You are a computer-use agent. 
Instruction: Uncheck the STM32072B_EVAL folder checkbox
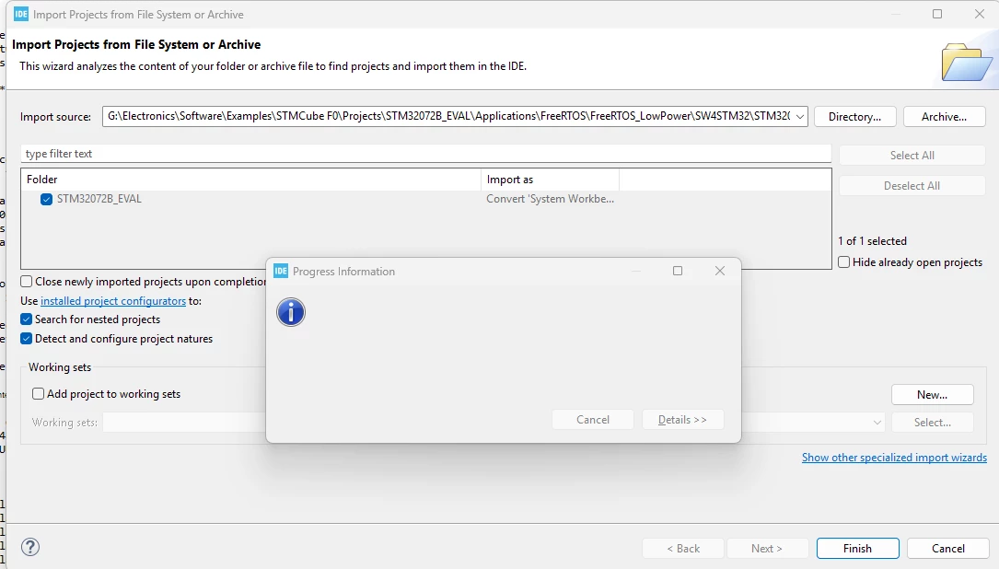pos(46,200)
